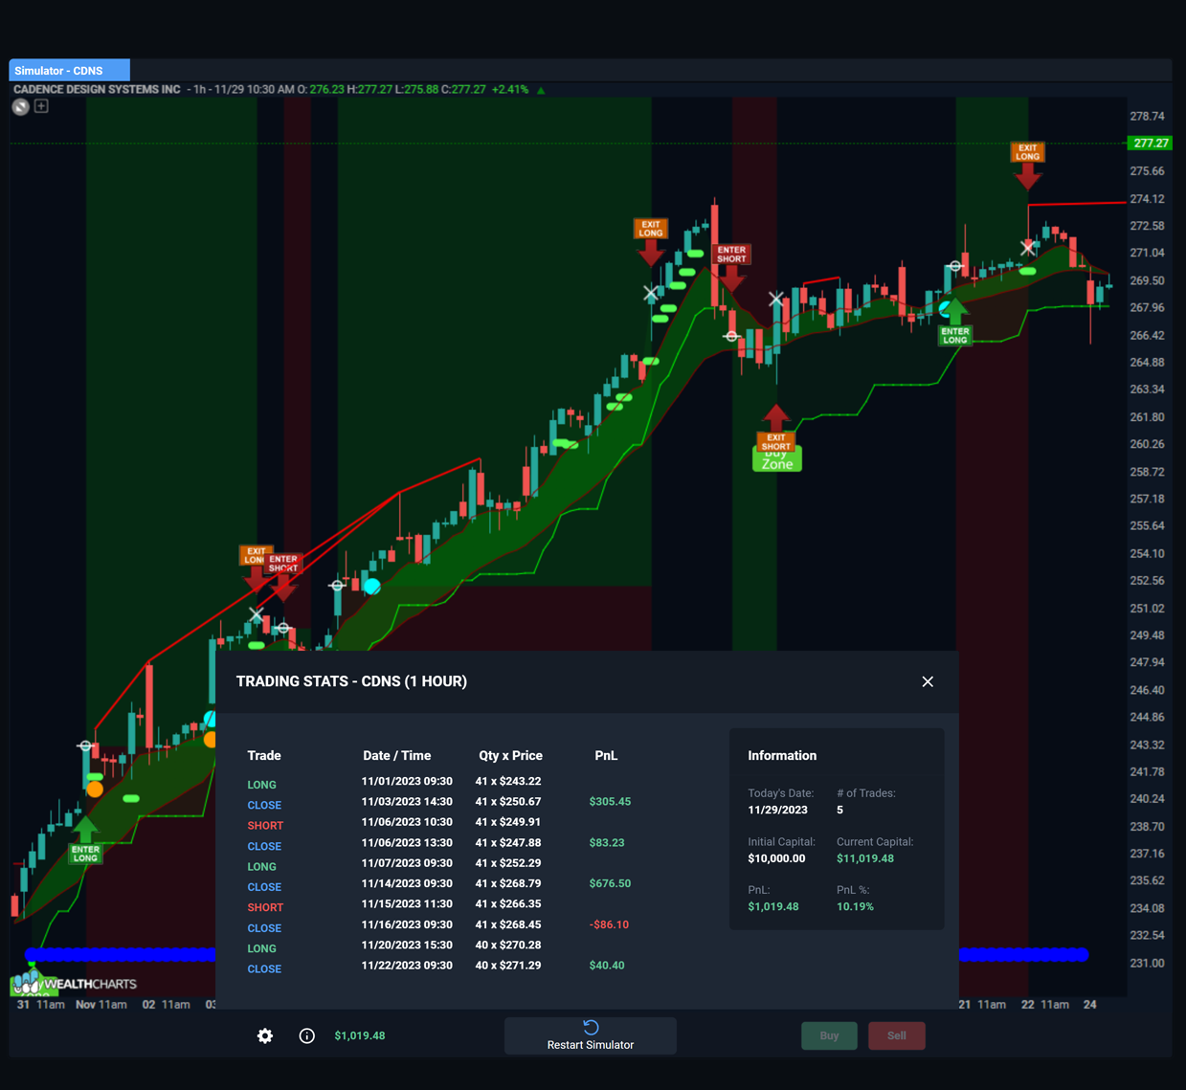The image size is (1186, 1090).
Task: Click the $305.45 PnL value
Action: coord(610,802)
